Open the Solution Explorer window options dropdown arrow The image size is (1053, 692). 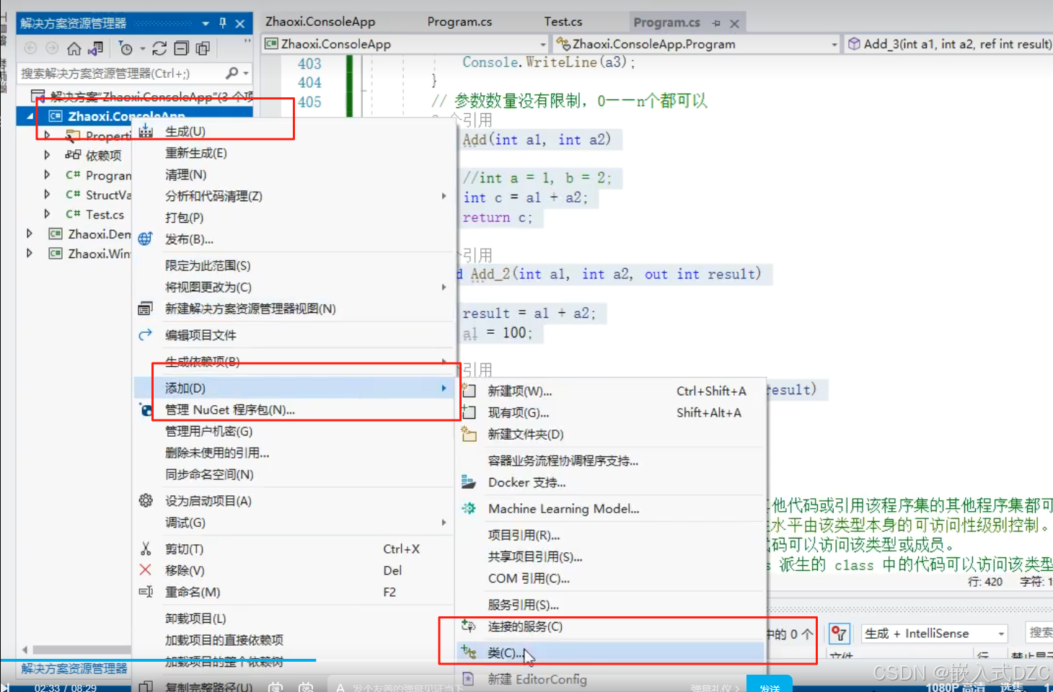click(206, 23)
